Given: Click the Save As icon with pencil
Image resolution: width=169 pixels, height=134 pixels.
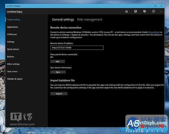Looking at the screenshot, I should 144,12.
